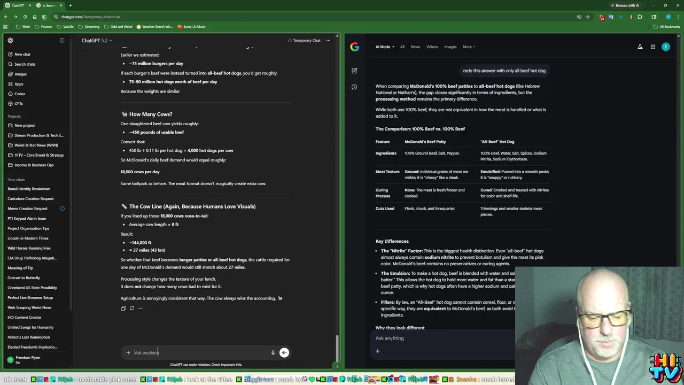Switch to the Google search browser tab
Image resolution: width=684 pixels, height=385 pixels.
tap(50, 5)
